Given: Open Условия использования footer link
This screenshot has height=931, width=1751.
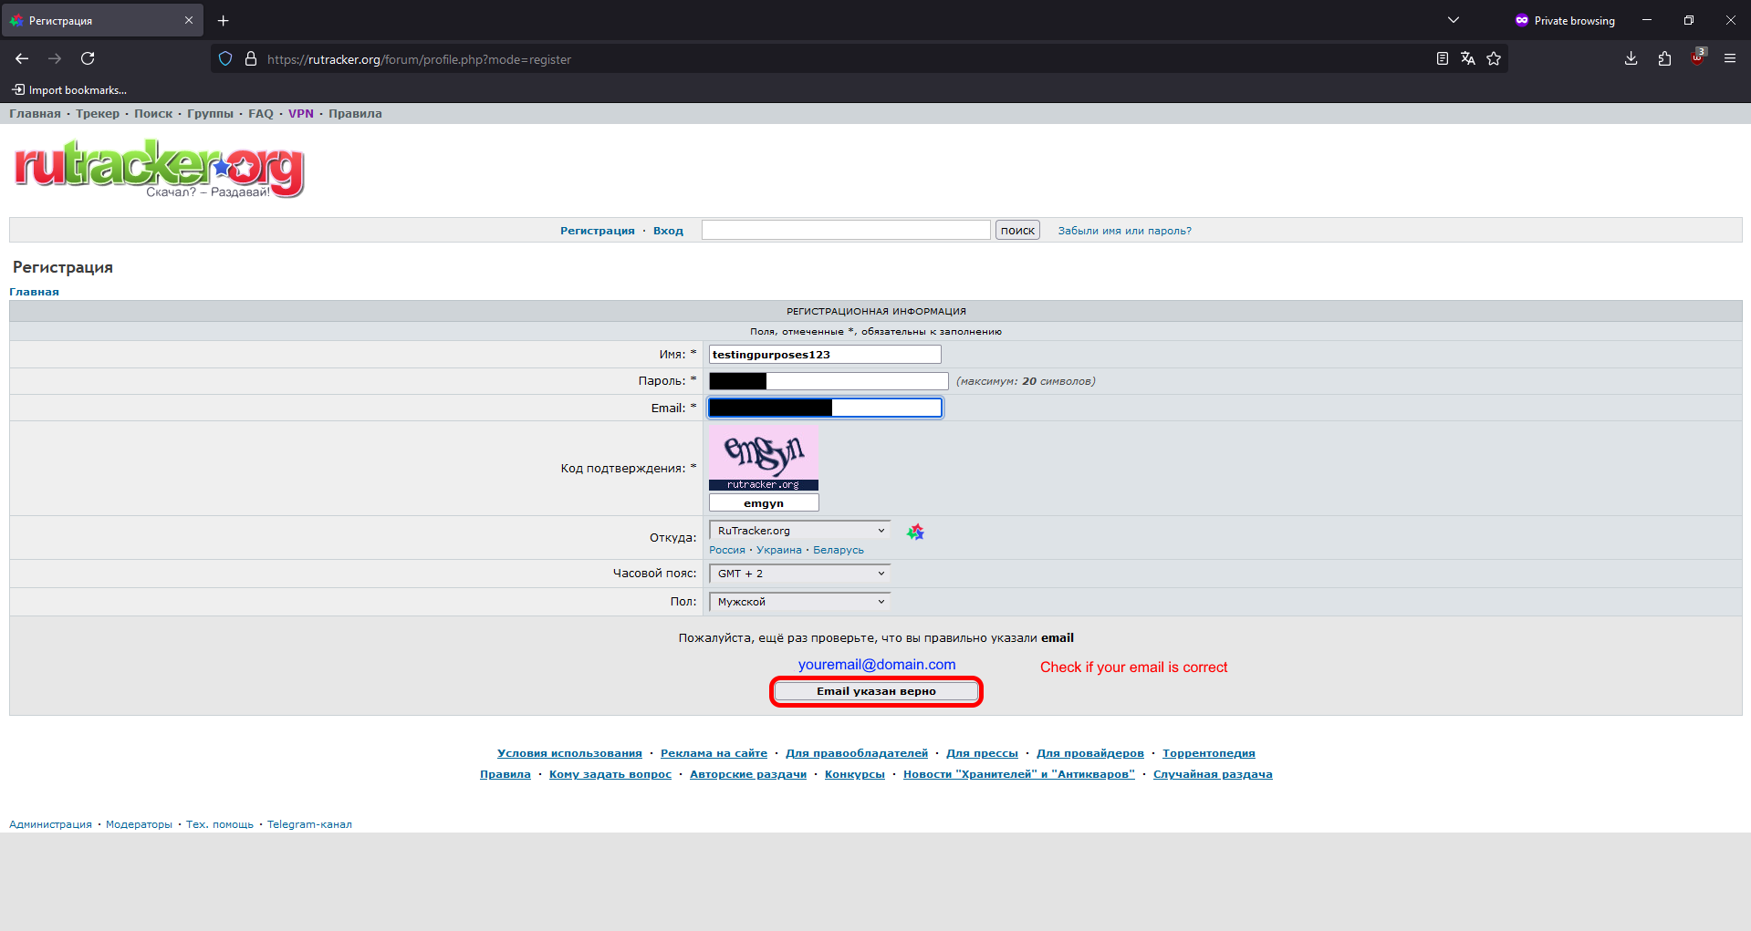Looking at the screenshot, I should 569,753.
